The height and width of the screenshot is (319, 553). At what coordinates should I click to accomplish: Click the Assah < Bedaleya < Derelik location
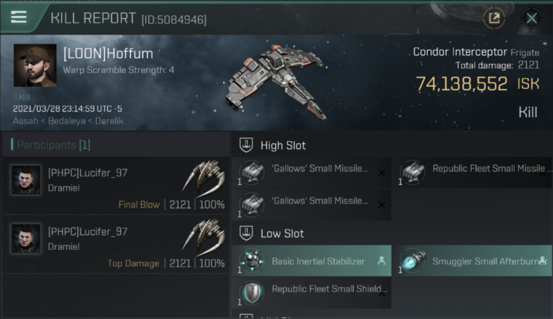coord(68,121)
